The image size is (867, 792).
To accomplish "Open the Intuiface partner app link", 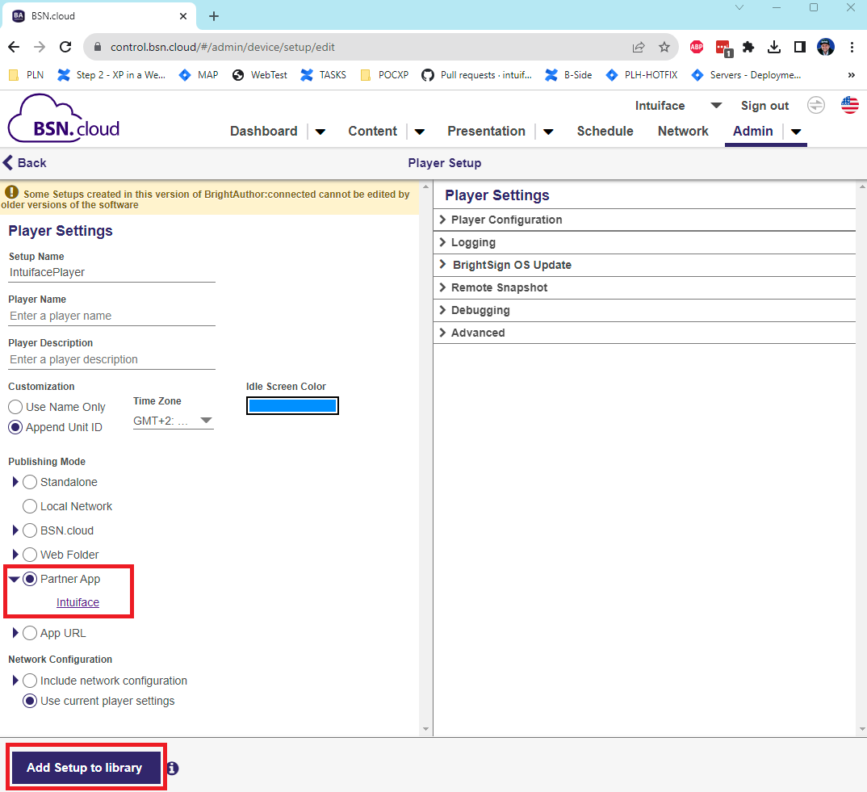I will coord(77,602).
